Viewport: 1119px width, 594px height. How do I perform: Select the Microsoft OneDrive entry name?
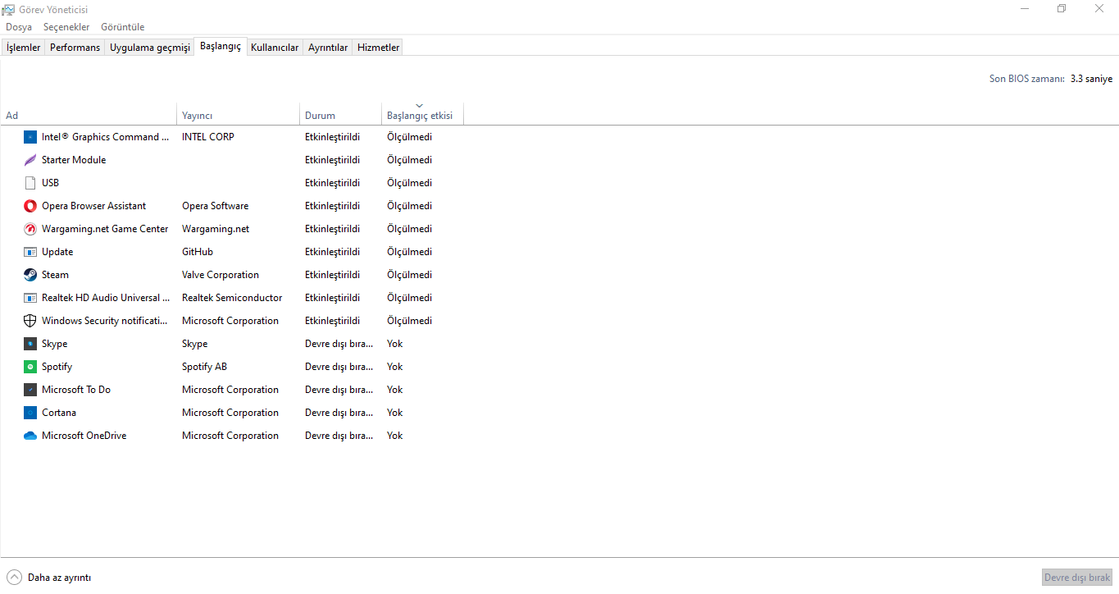point(84,436)
